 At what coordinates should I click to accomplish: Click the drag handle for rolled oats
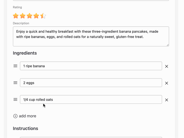(x=15, y=99)
